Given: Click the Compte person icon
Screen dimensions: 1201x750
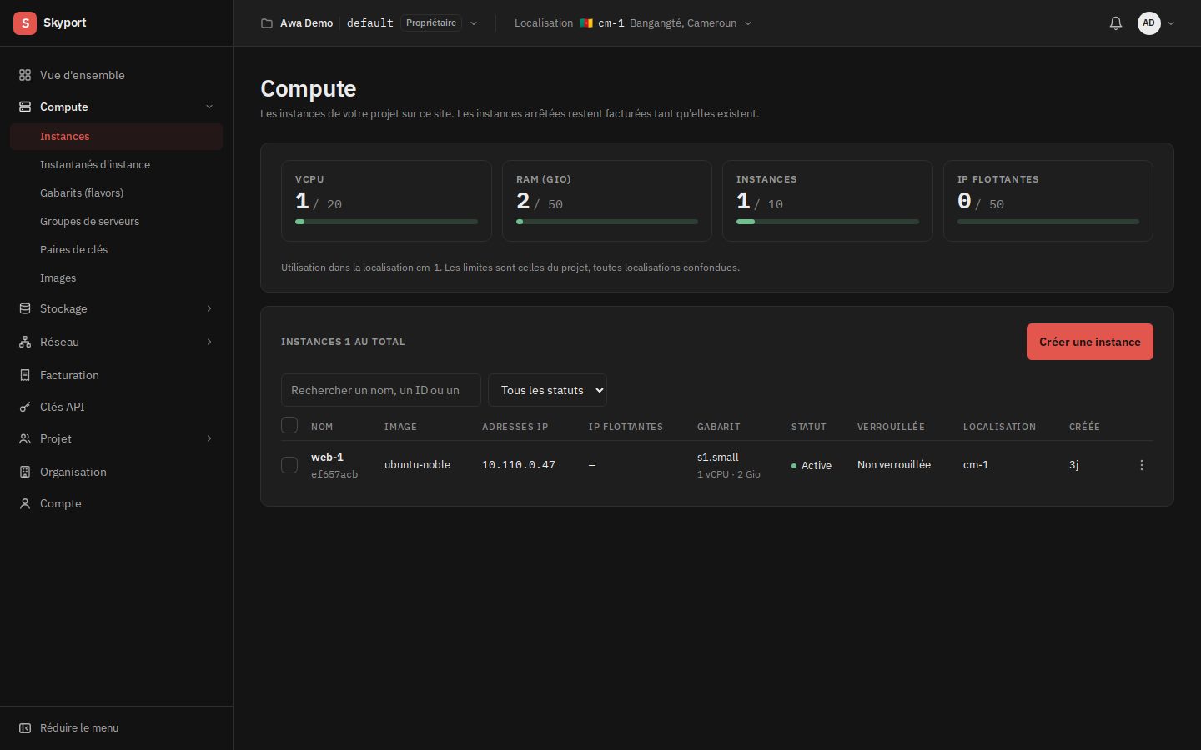Looking at the screenshot, I should click(25, 503).
